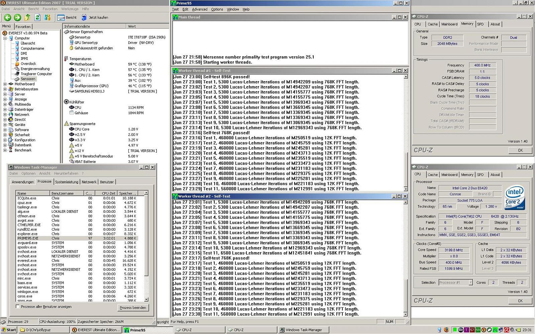Expand the Software tree node

pos(5,130)
